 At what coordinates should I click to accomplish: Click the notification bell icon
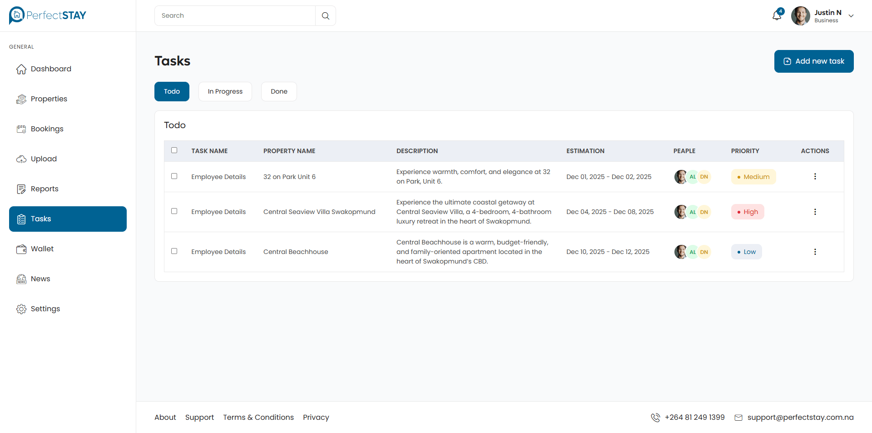coord(777,15)
